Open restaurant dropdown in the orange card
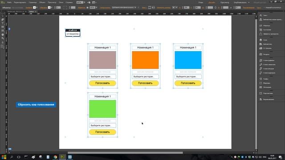 [145, 77]
